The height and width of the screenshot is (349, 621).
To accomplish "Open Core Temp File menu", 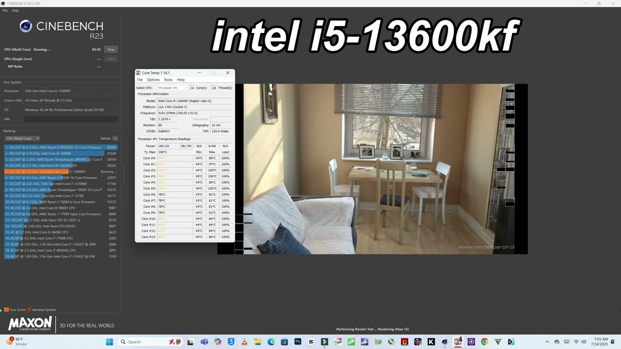I will (140, 79).
